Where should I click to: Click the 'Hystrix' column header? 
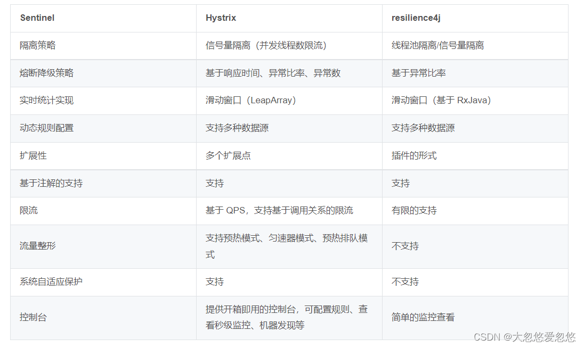pyautogui.click(x=221, y=18)
